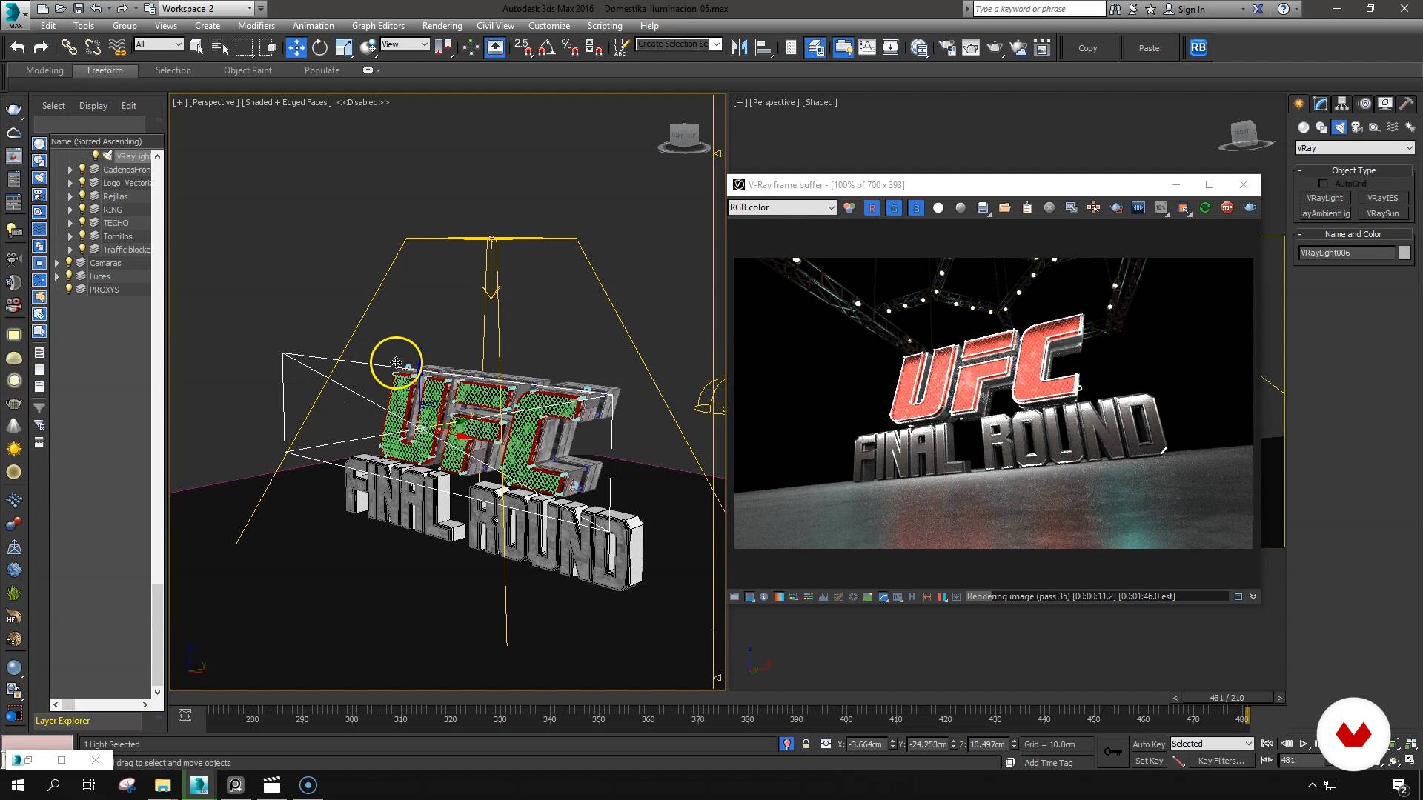This screenshot has width=1423, height=800.
Task: Open the Material Editor icon
Action: click(919, 47)
